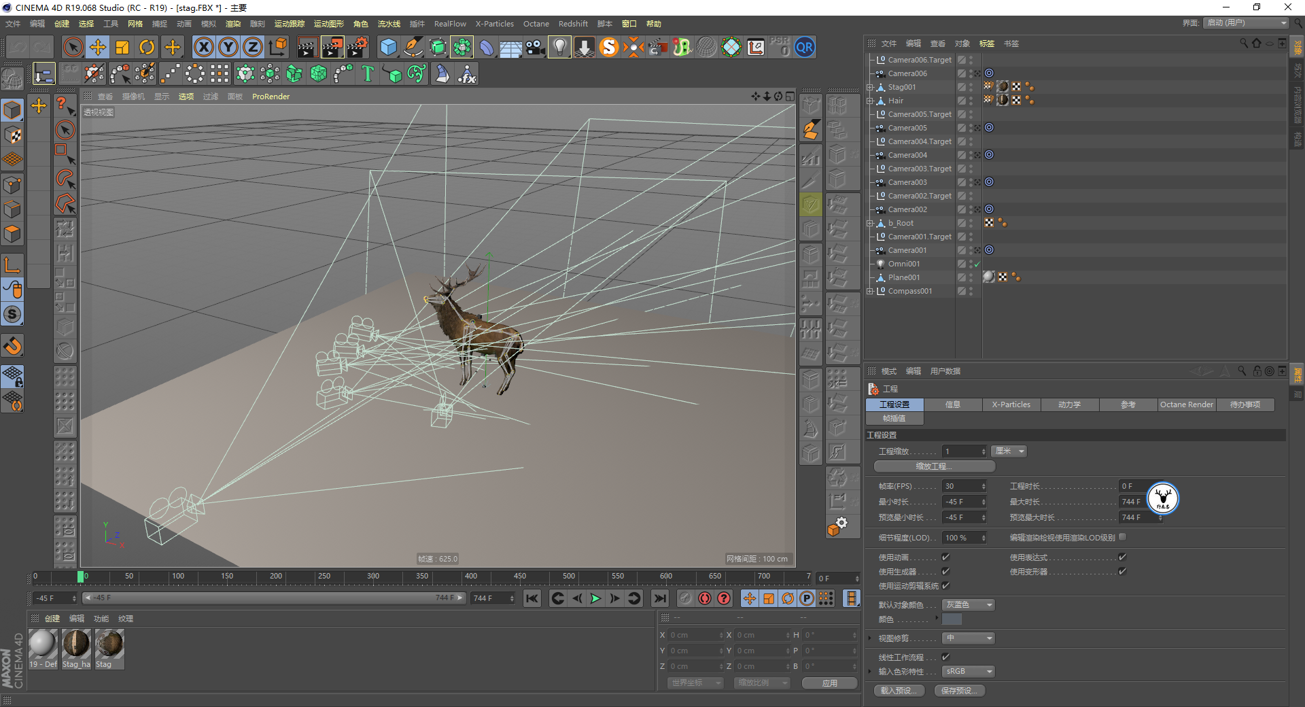This screenshot has width=1305, height=707.
Task: Open the 灰蓝色 default color dropdown
Action: point(969,605)
